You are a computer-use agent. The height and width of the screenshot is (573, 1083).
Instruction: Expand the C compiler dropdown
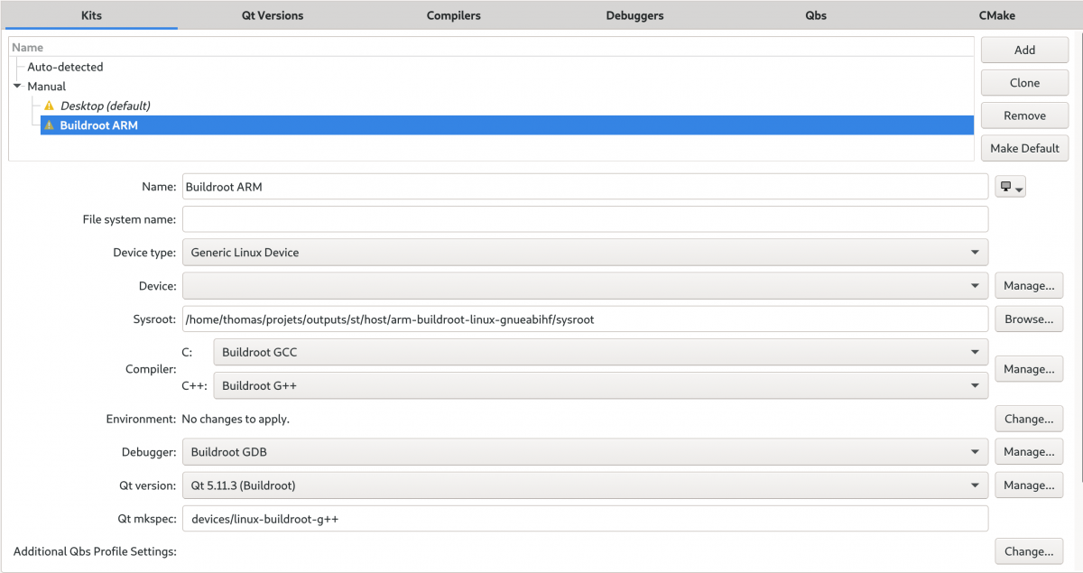tap(600, 352)
